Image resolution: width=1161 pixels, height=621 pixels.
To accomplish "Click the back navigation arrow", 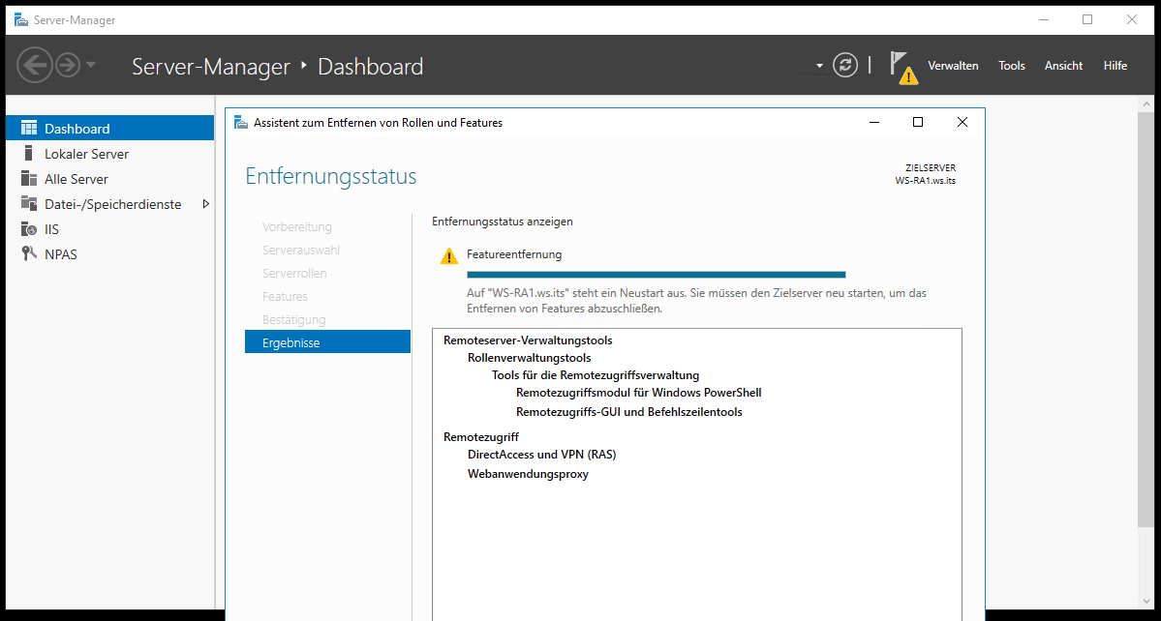I will 35,66.
